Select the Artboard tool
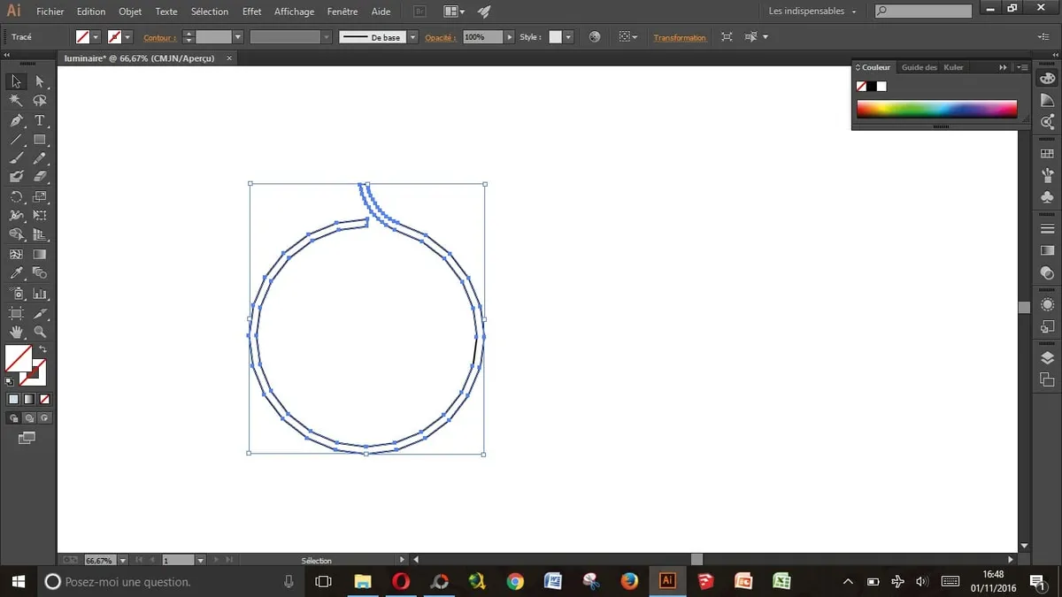Screen dimensions: 1062x597 click(x=17, y=313)
